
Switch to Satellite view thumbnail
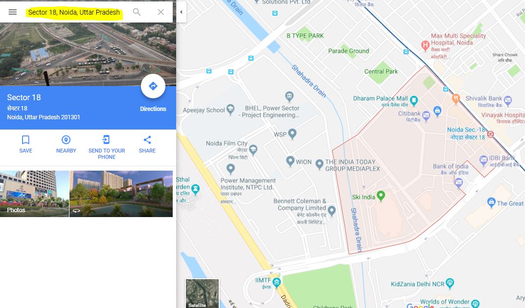[202, 293]
